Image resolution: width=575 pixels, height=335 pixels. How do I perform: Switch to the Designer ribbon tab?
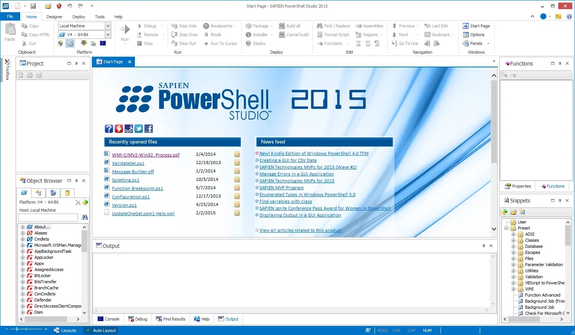pyautogui.click(x=54, y=17)
